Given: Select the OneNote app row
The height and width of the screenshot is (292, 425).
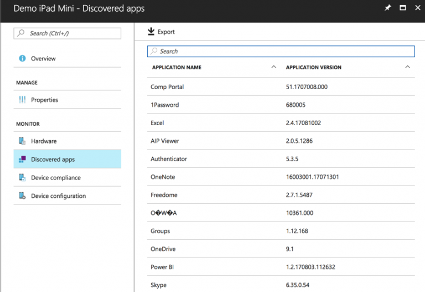Looking at the screenshot, I should (281, 177).
